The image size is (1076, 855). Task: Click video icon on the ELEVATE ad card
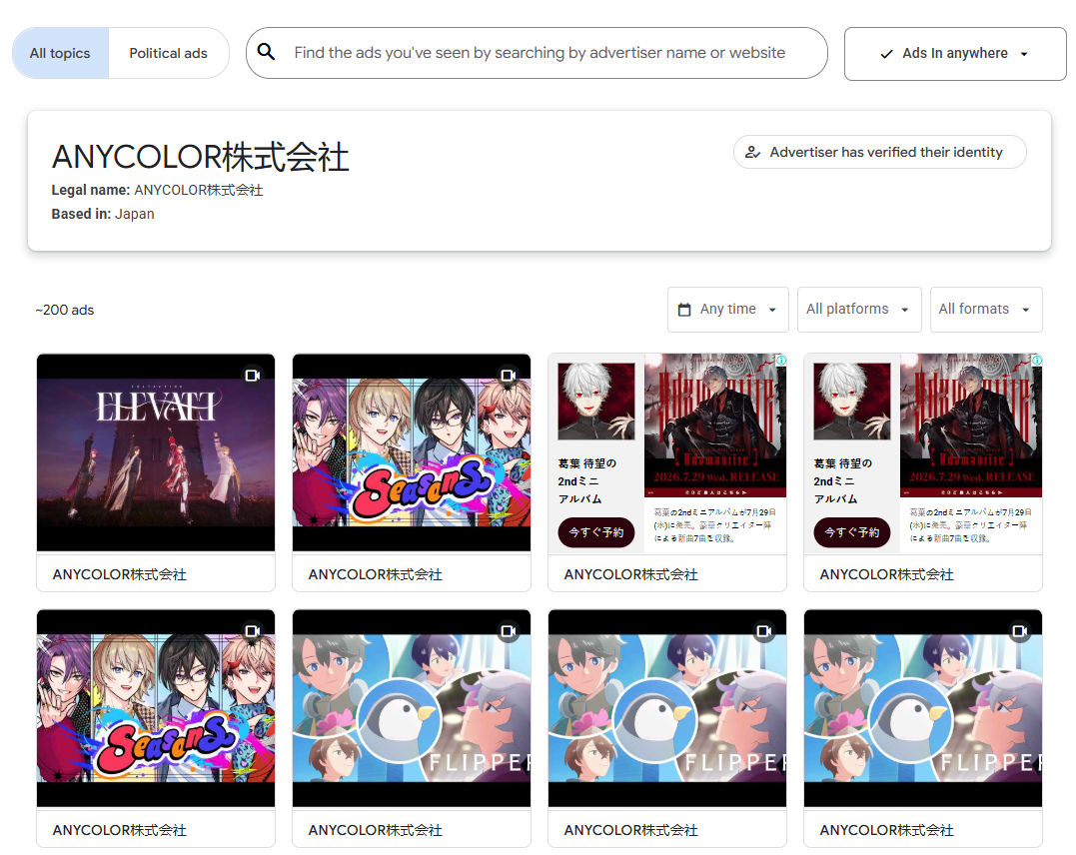coord(253,376)
